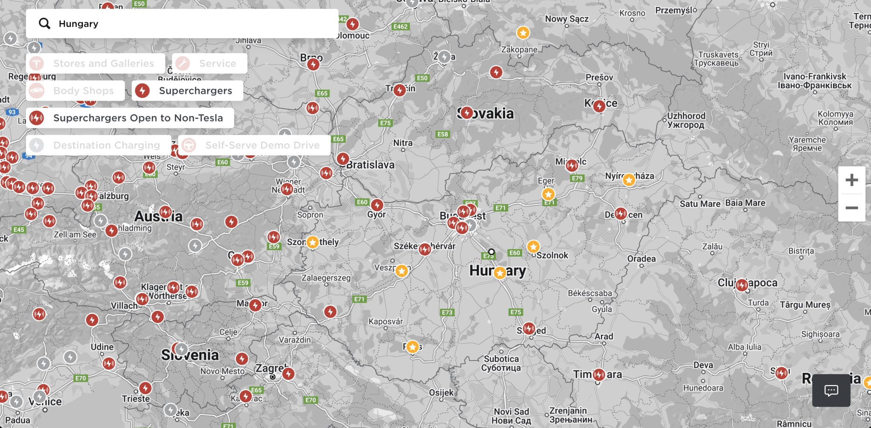This screenshot has width=871, height=428.
Task: Select the Supercharger pin at Cluj-Napoca
Action: (742, 285)
